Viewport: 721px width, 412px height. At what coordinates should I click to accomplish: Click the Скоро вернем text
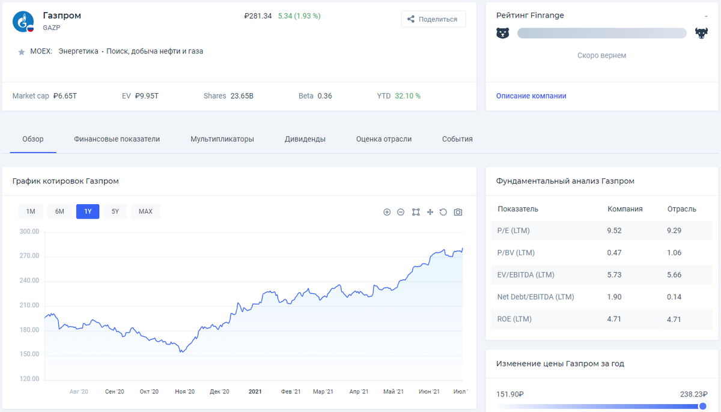(x=601, y=55)
